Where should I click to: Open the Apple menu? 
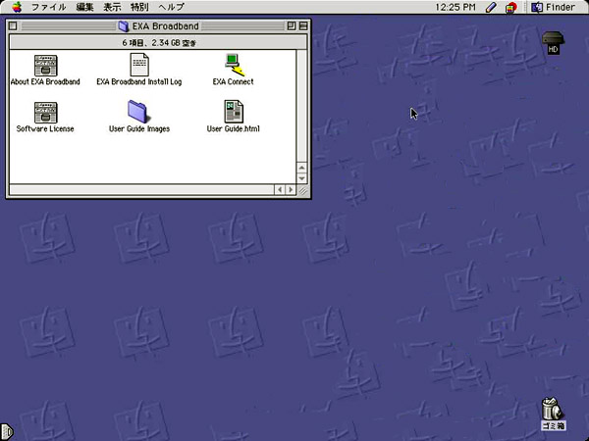click(17, 7)
